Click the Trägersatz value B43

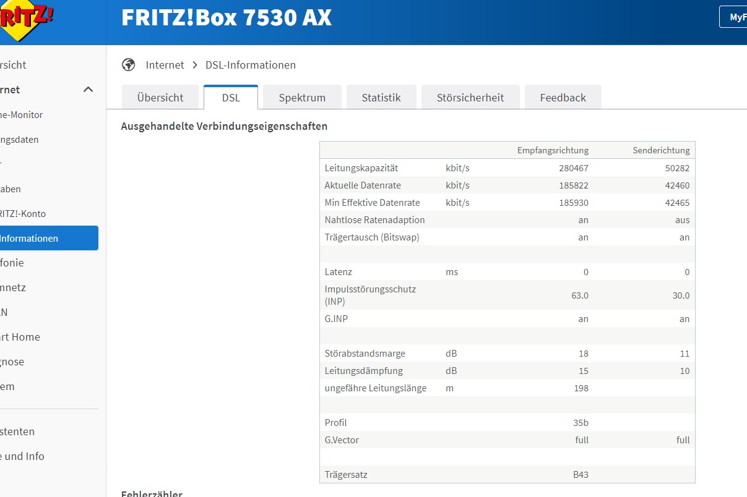(x=581, y=475)
